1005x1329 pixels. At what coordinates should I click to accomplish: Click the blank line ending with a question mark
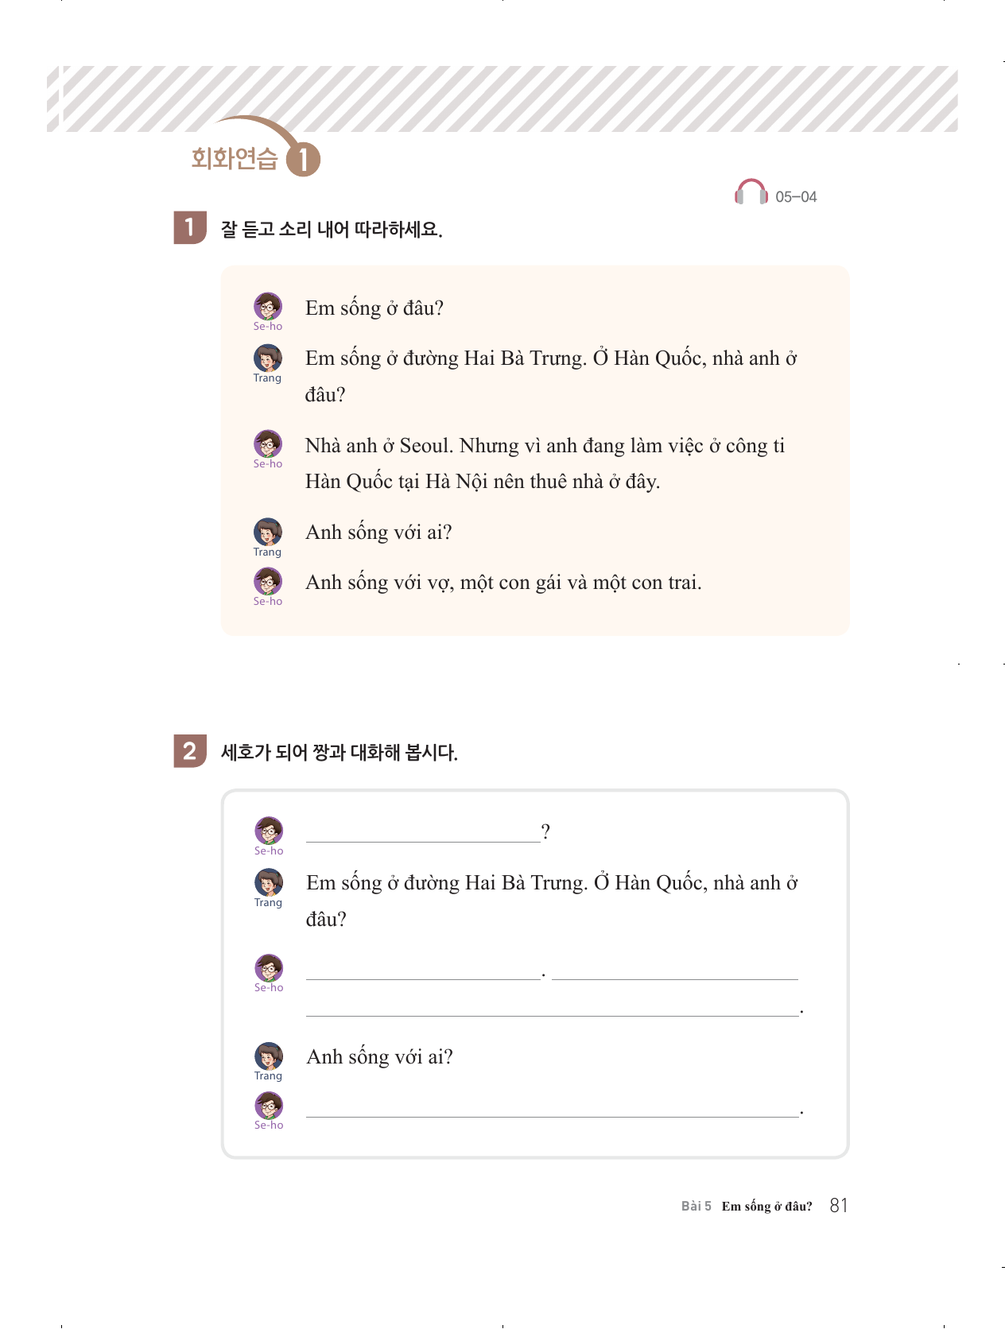coord(423,833)
